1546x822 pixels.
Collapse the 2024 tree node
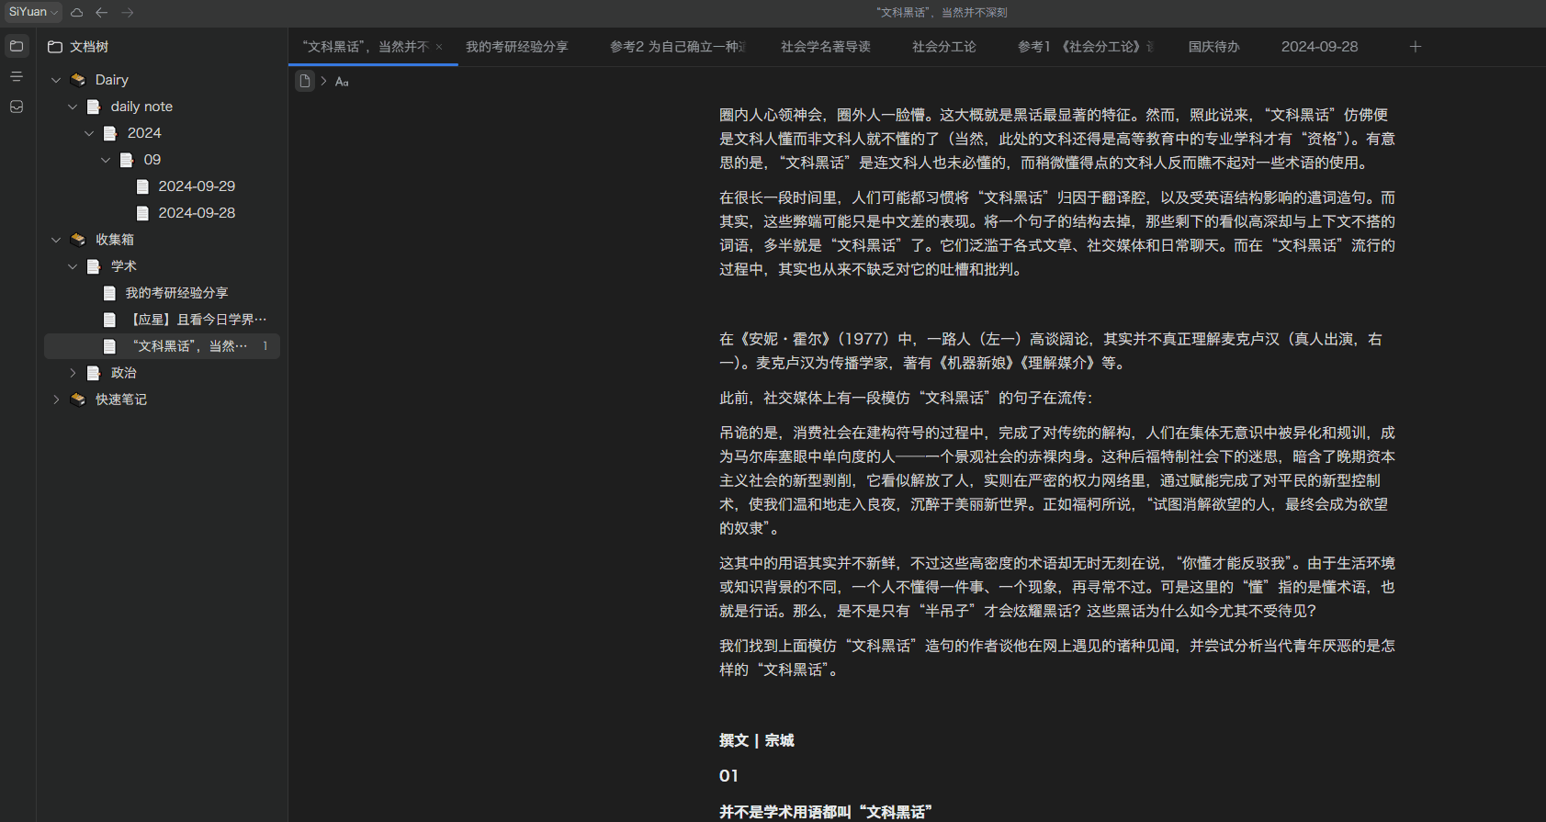point(89,133)
